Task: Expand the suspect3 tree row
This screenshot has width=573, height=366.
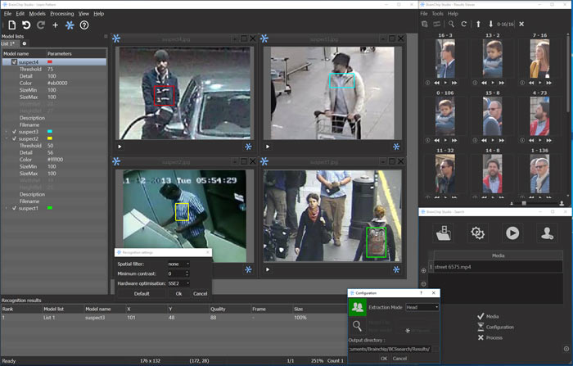Action: [7, 132]
